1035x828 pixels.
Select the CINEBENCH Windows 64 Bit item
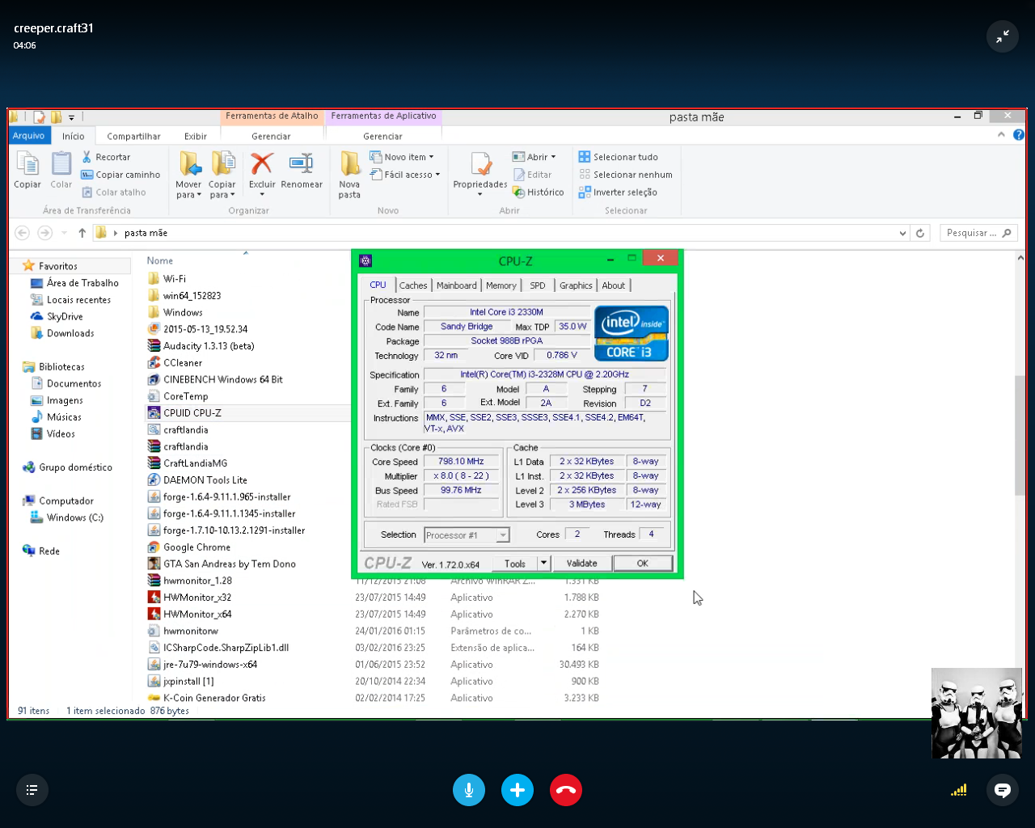click(215, 379)
